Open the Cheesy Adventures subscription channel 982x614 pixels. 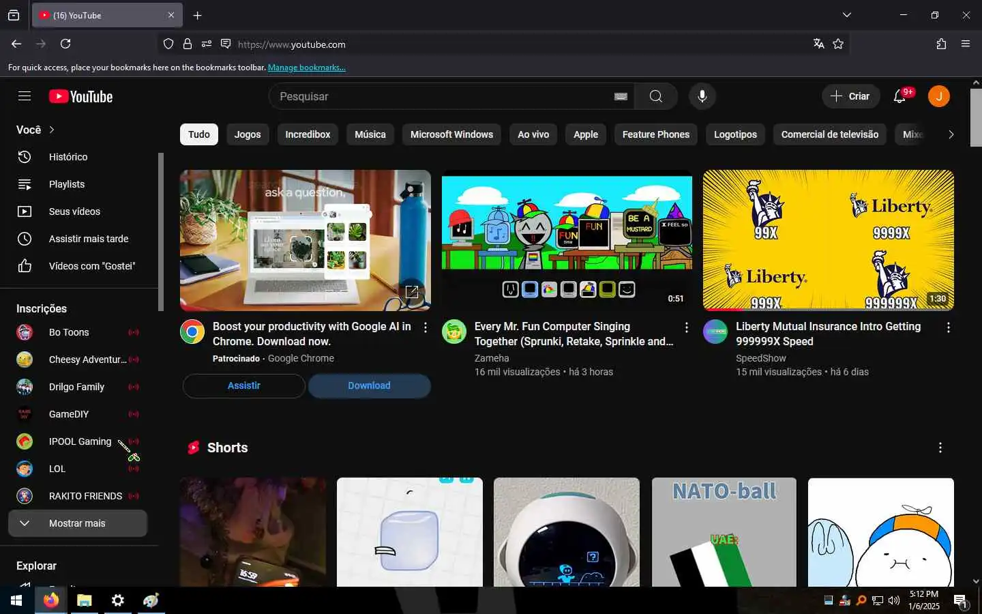(78, 360)
